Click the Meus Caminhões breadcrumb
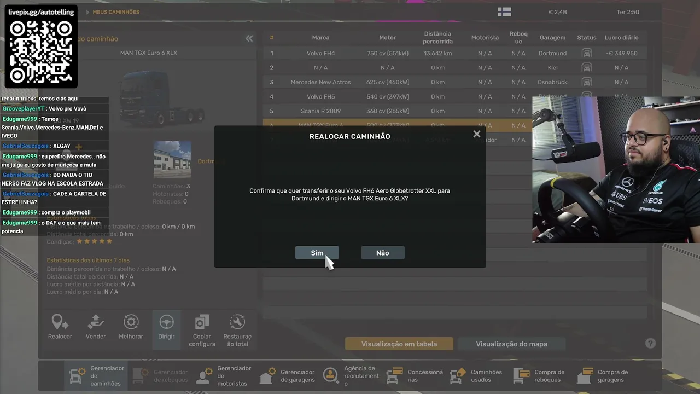Image resolution: width=700 pixels, height=394 pixels. pos(116,12)
